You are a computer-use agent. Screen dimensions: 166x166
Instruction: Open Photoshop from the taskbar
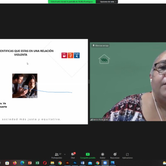pos(75,163)
